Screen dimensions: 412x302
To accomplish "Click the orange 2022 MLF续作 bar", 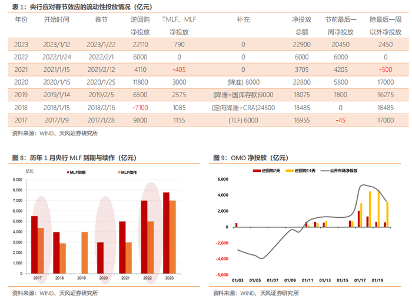I will point(150,247).
